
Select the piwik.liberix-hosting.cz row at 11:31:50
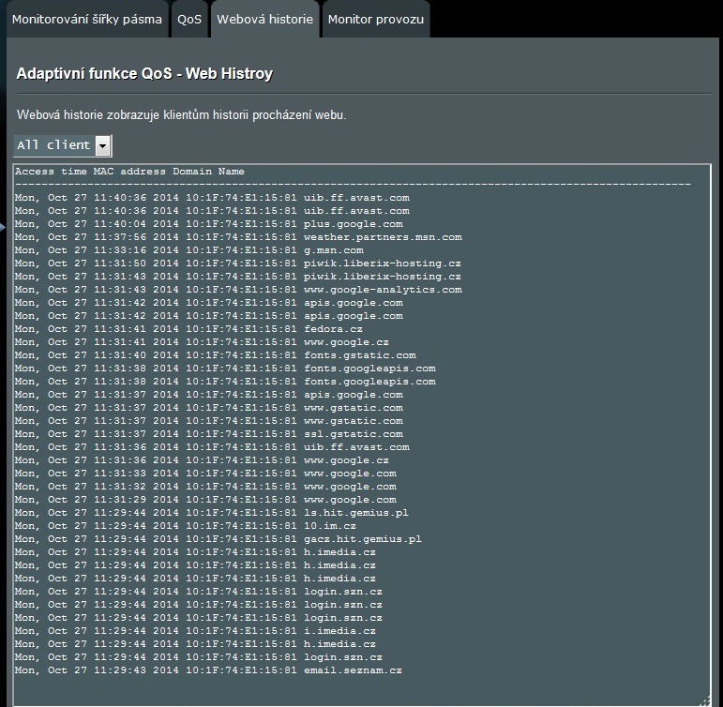(x=238, y=263)
